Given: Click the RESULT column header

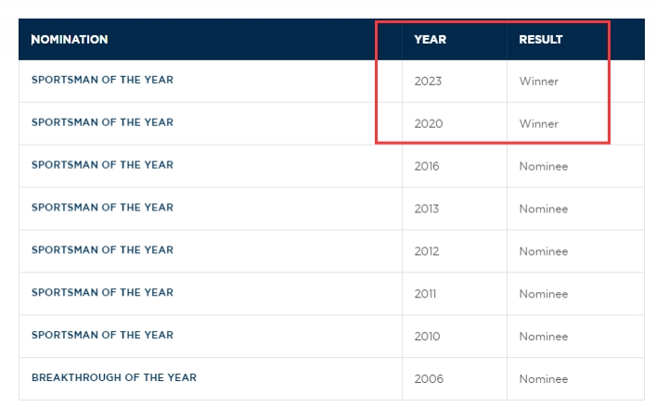Looking at the screenshot, I should coord(541,39).
